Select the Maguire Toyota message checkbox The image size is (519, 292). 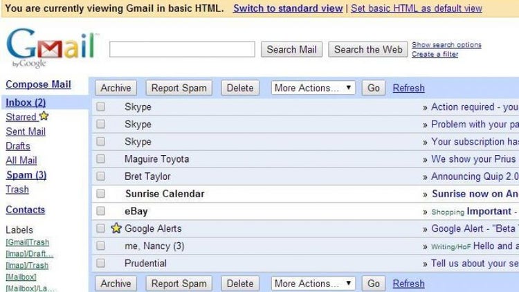100,159
